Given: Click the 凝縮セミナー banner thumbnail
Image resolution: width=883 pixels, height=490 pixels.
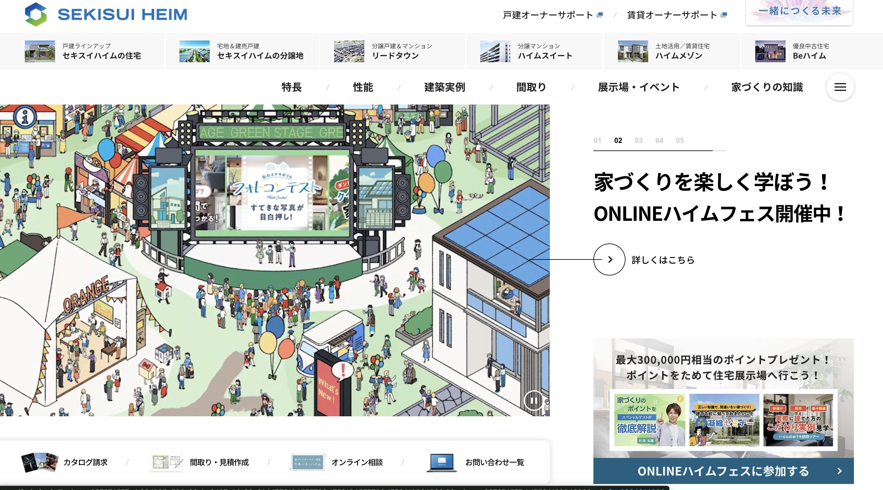Looking at the screenshot, I should click(x=724, y=420).
